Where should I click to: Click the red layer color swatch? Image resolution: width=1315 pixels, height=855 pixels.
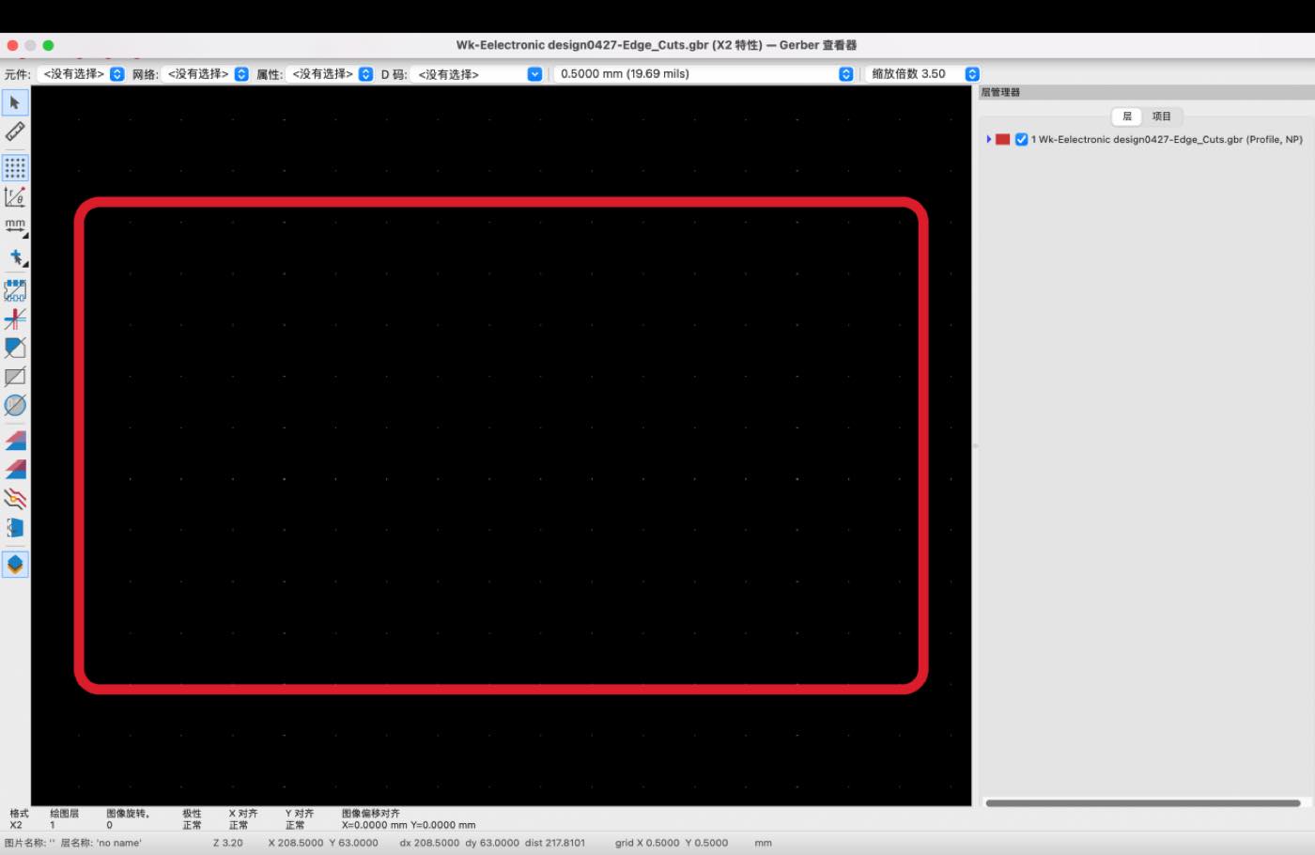1003,139
